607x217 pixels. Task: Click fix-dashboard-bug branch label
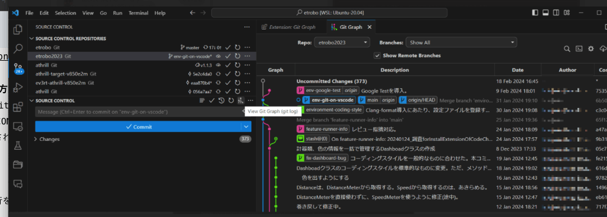322,158
